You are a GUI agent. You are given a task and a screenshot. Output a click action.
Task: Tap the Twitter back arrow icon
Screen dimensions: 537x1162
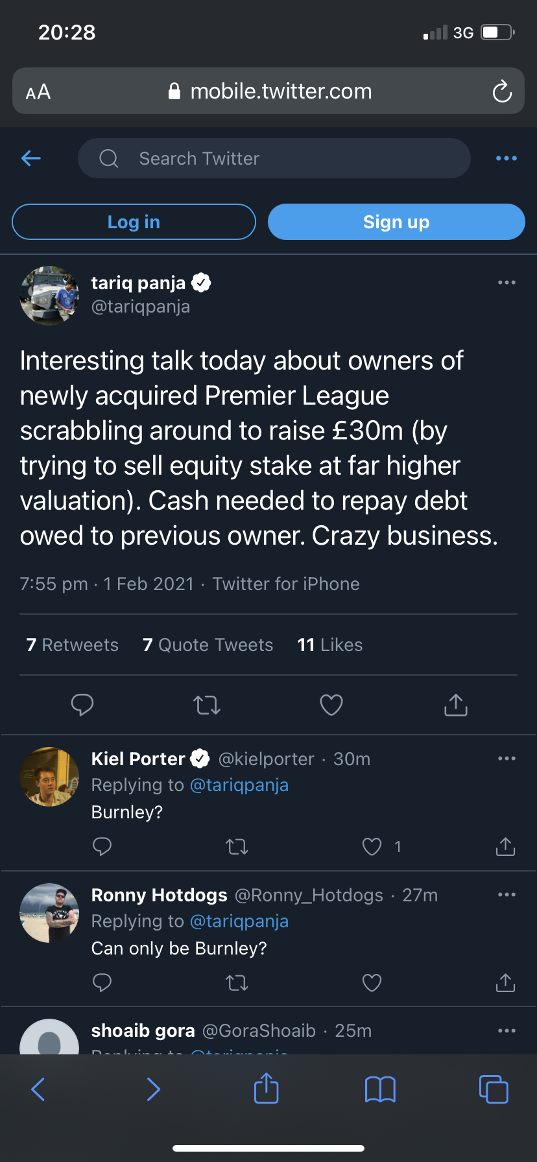click(x=31, y=158)
